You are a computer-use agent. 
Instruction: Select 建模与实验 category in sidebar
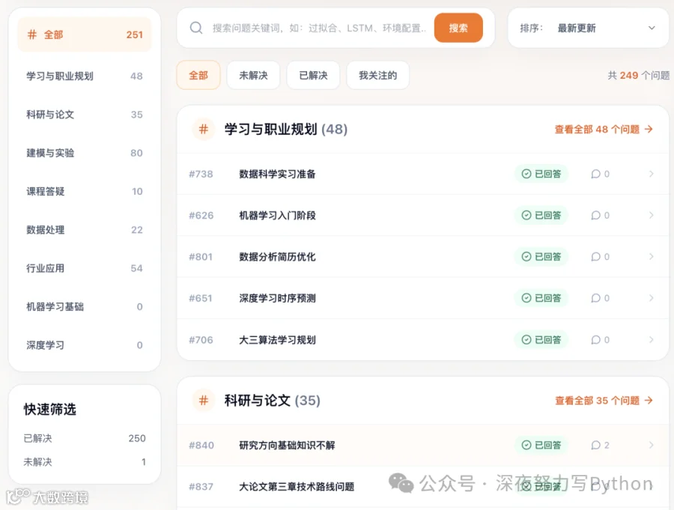coord(85,153)
